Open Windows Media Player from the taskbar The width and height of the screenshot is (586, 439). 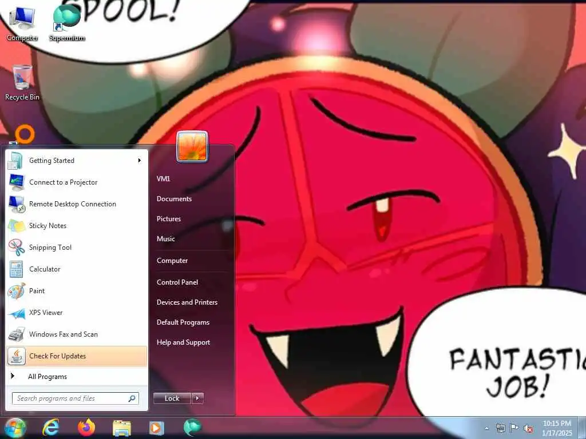pyautogui.click(x=157, y=428)
